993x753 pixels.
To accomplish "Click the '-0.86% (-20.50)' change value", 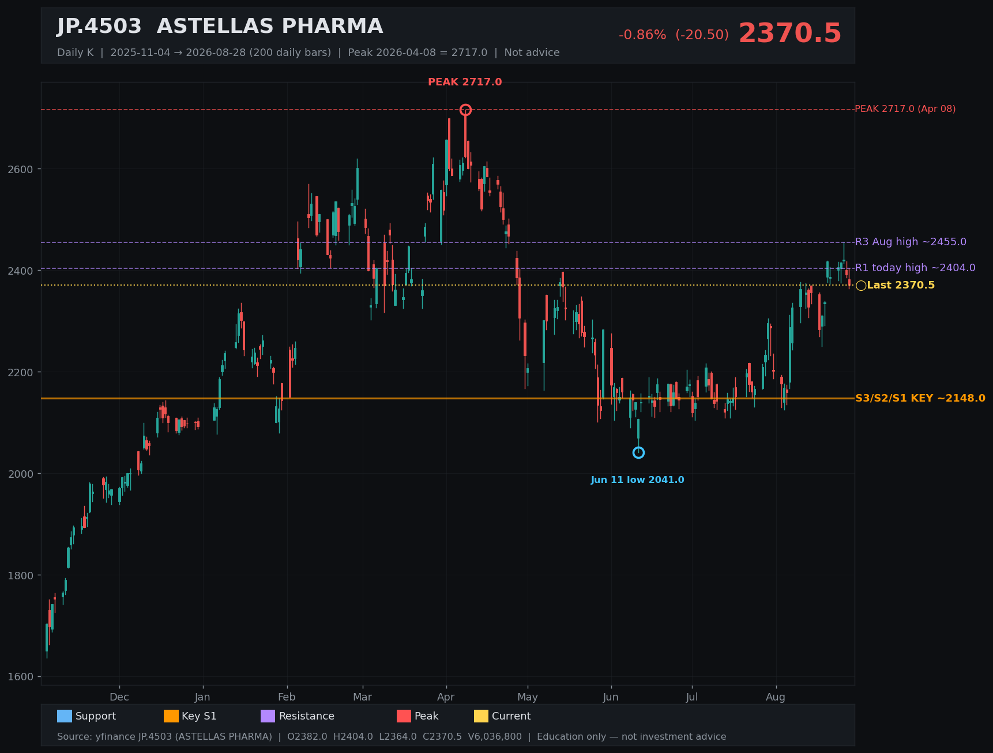I will [674, 35].
